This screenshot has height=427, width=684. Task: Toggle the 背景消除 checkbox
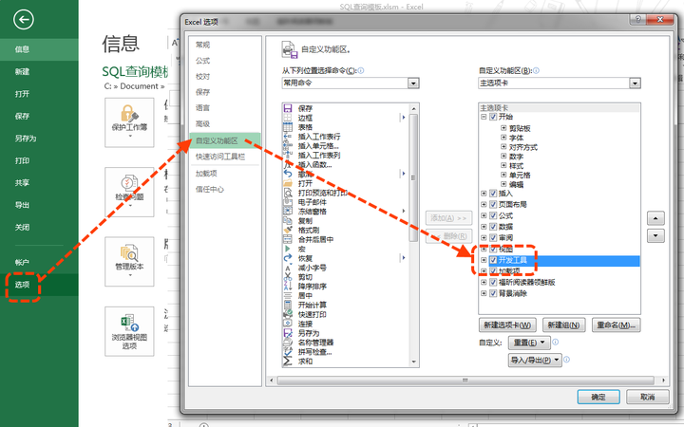click(493, 293)
